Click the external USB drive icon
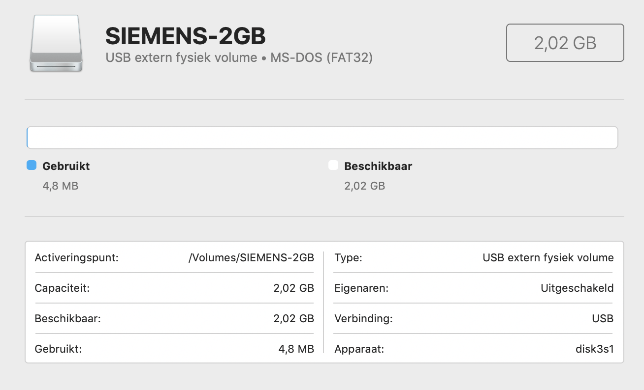 pyautogui.click(x=56, y=43)
